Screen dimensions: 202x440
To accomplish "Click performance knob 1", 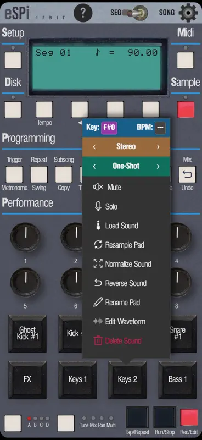I will (x=25, y=238).
